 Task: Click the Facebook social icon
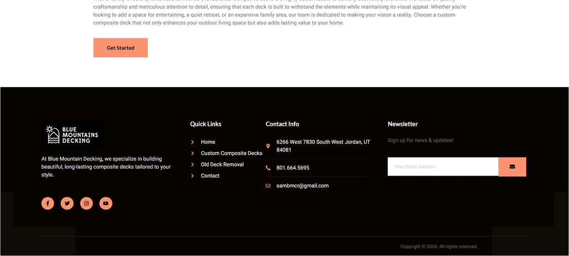point(48,203)
